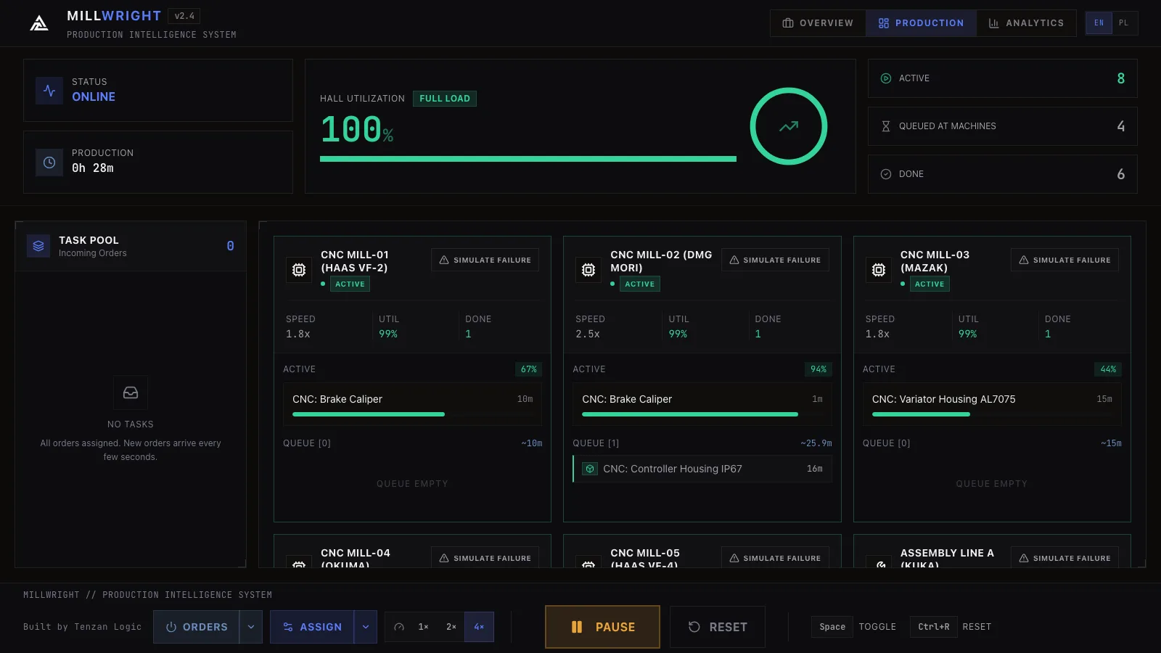Click the Ctrl+R keyboard shortcut key

point(934,627)
